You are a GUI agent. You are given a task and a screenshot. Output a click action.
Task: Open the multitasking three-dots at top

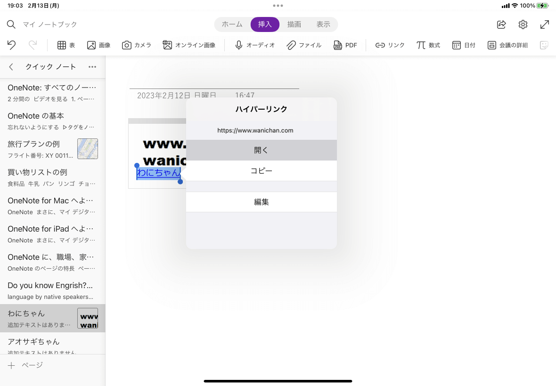(278, 5)
